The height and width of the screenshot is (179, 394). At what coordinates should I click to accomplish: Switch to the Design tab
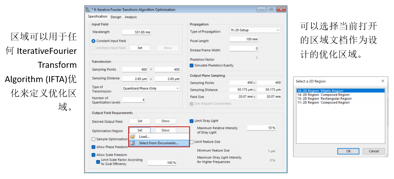pyautogui.click(x=116, y=17)
